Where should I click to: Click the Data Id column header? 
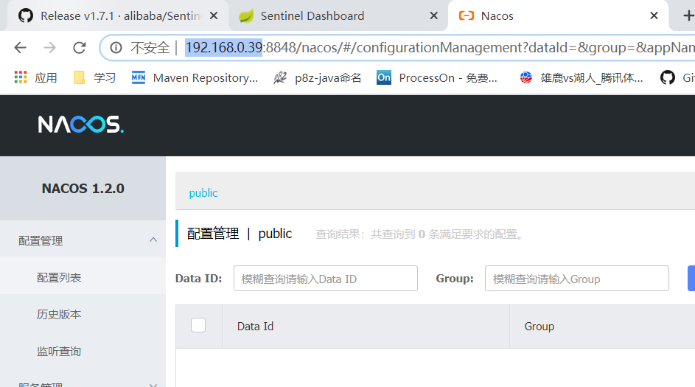click(x=255, y=327)
